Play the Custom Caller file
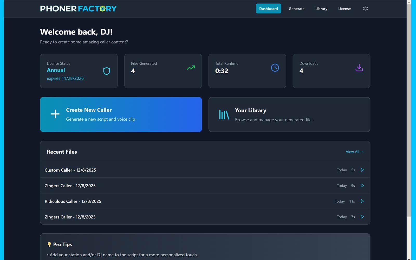Screen dimensions: 416x260 pos(362,170)
